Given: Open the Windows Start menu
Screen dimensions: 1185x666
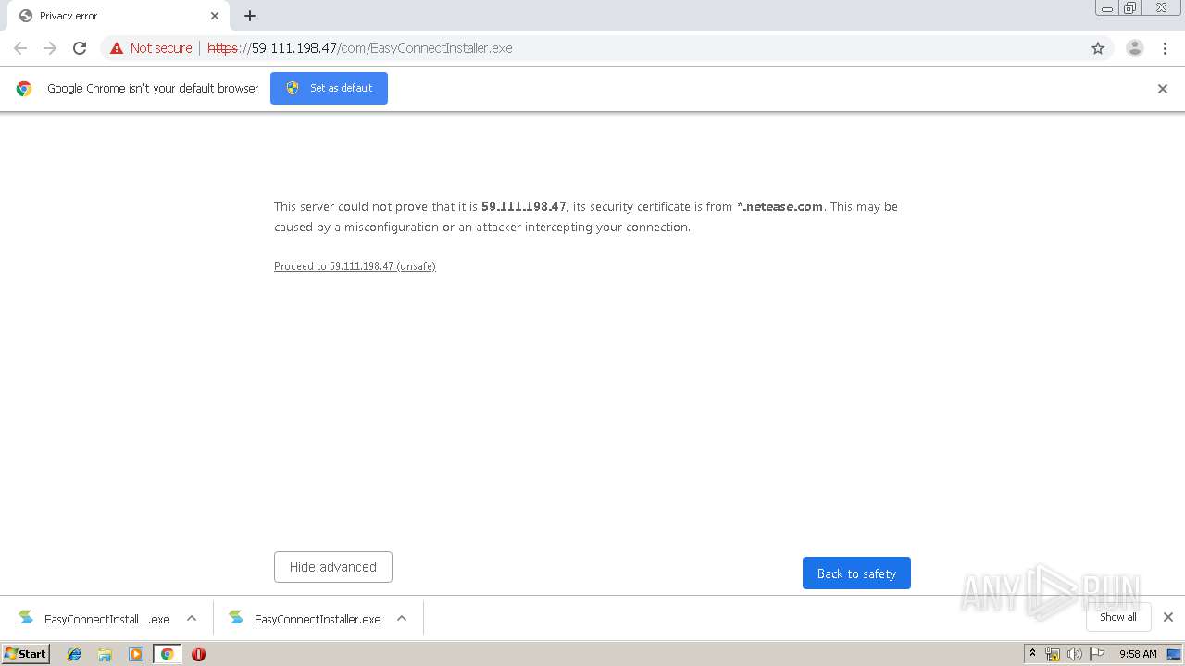Looking at the screenshot, I should tap(26, 653).
